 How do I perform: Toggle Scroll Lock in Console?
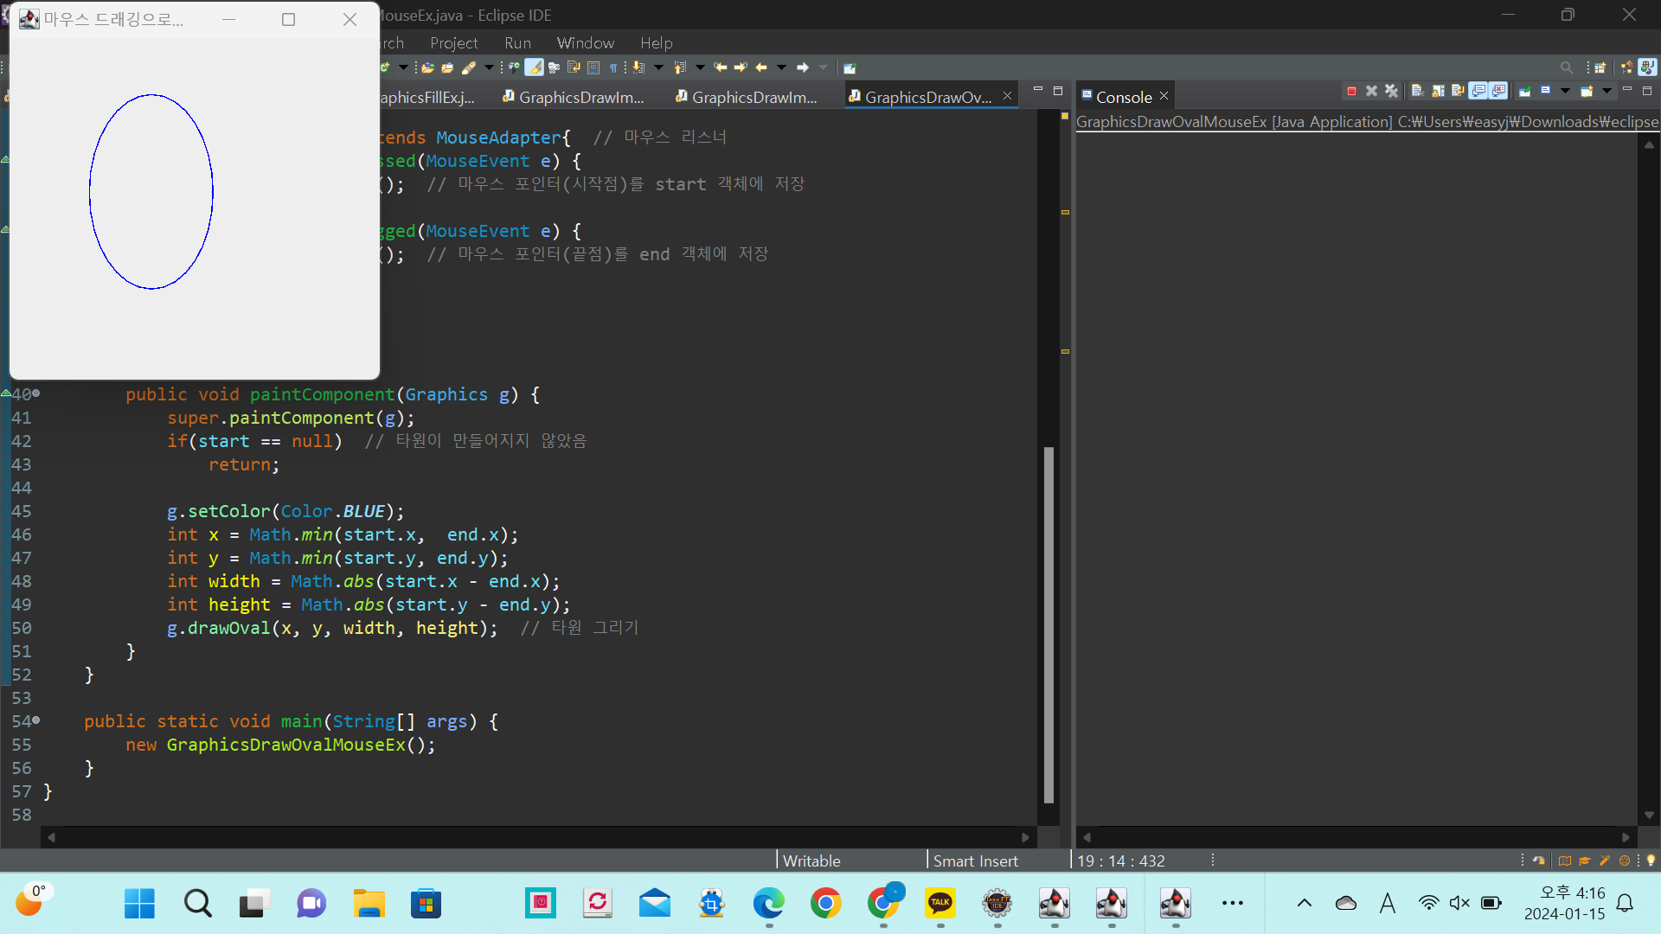click(x=1438, y=91)
